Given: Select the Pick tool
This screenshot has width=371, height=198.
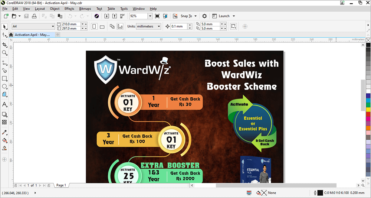Looking at the screenshot, I should tap(4, 26).
